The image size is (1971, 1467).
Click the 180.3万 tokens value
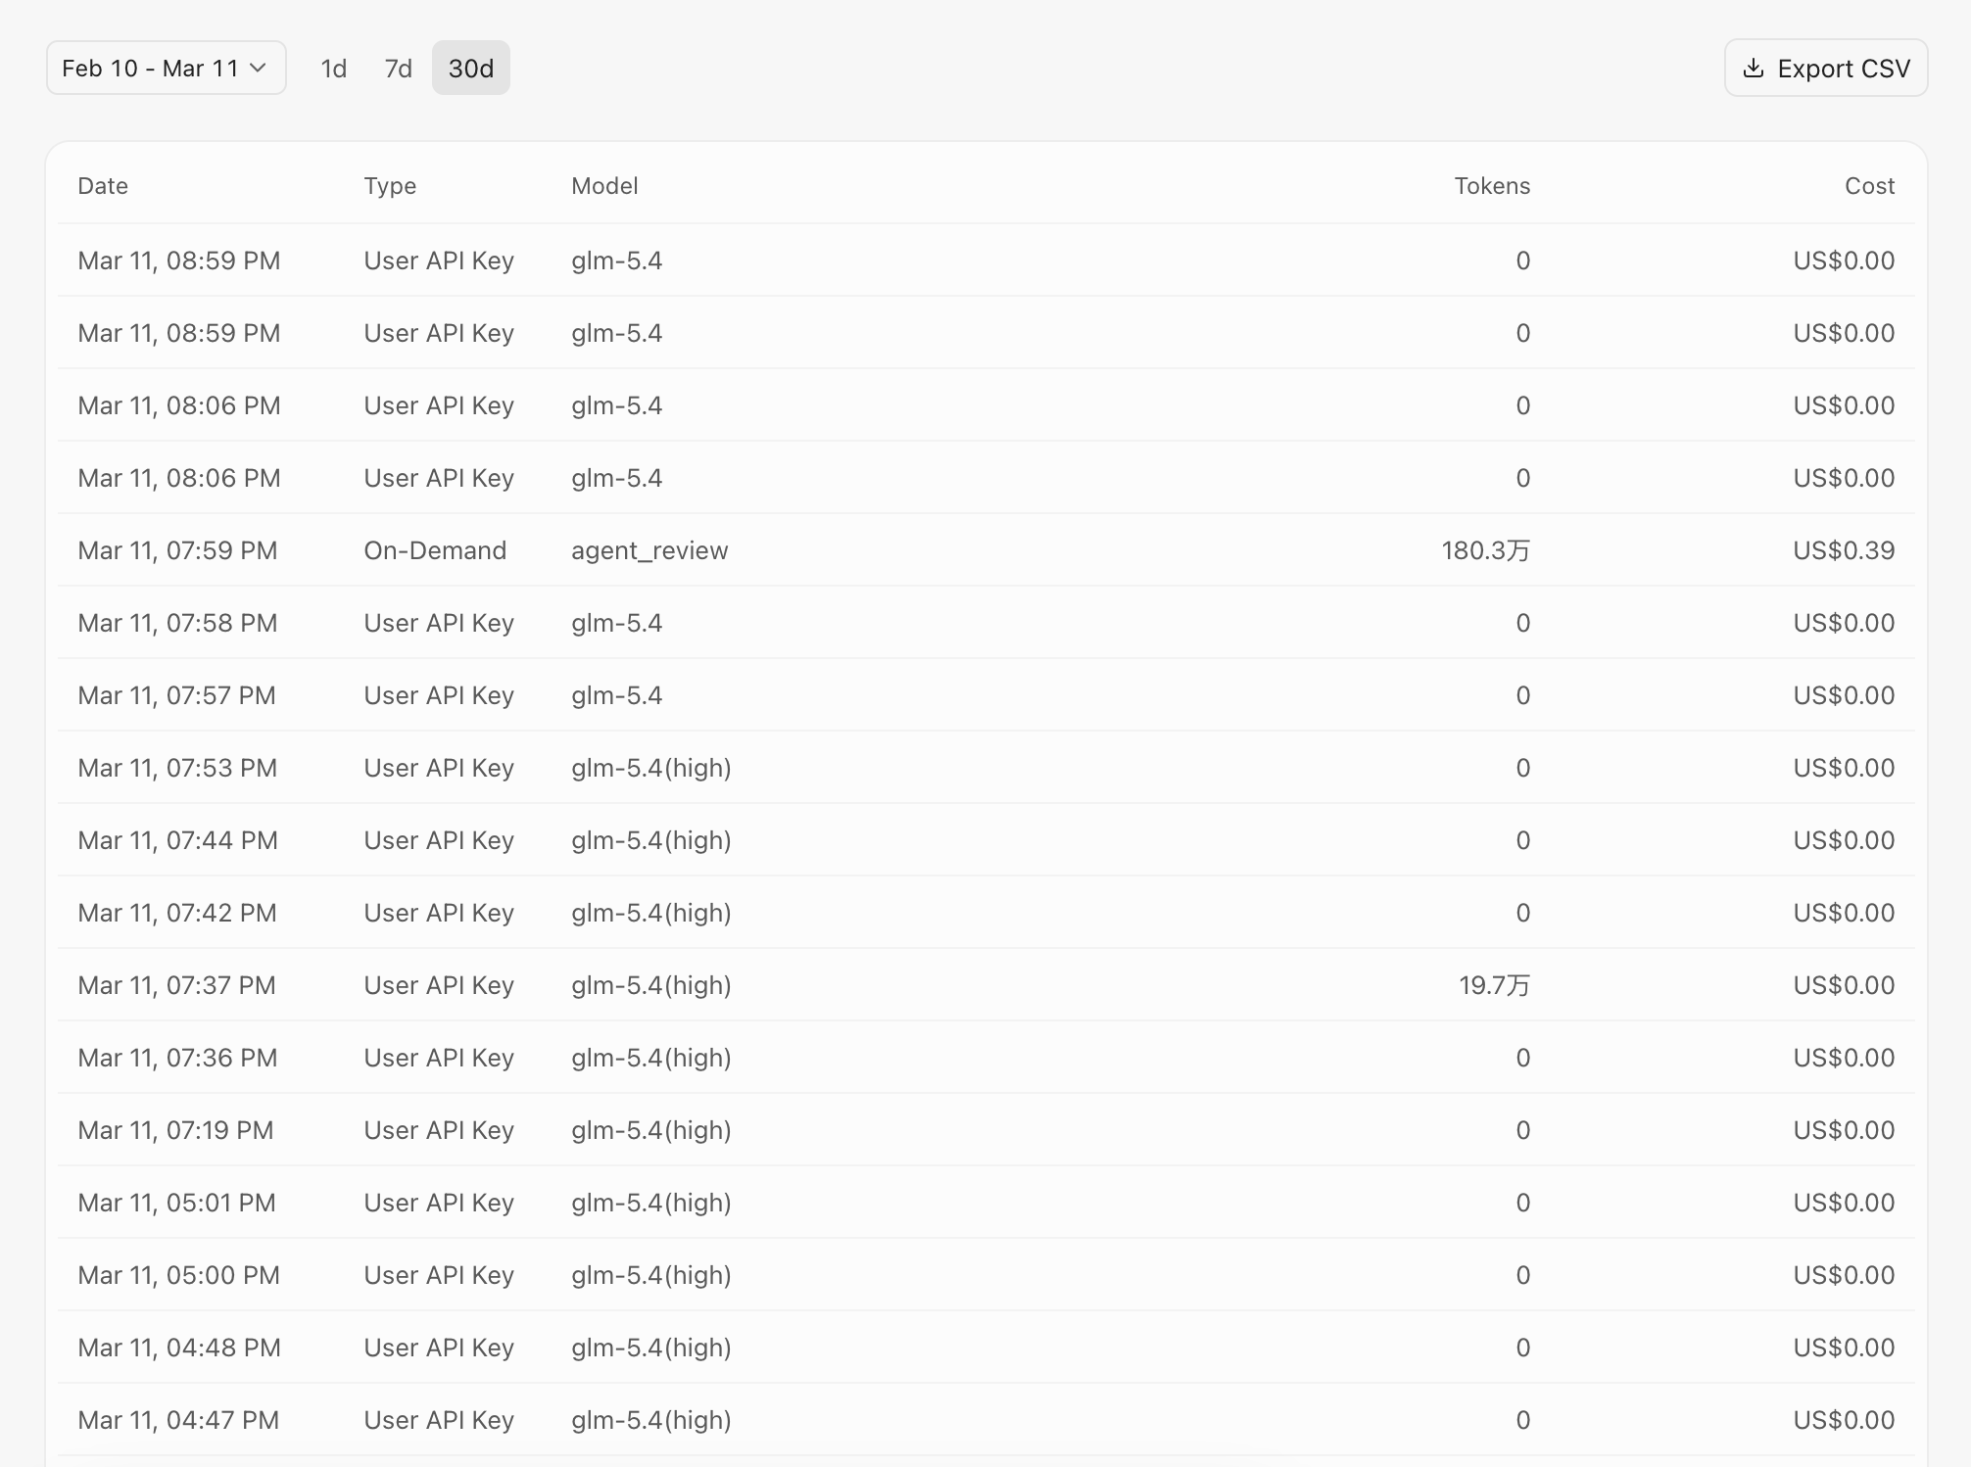1485,550
